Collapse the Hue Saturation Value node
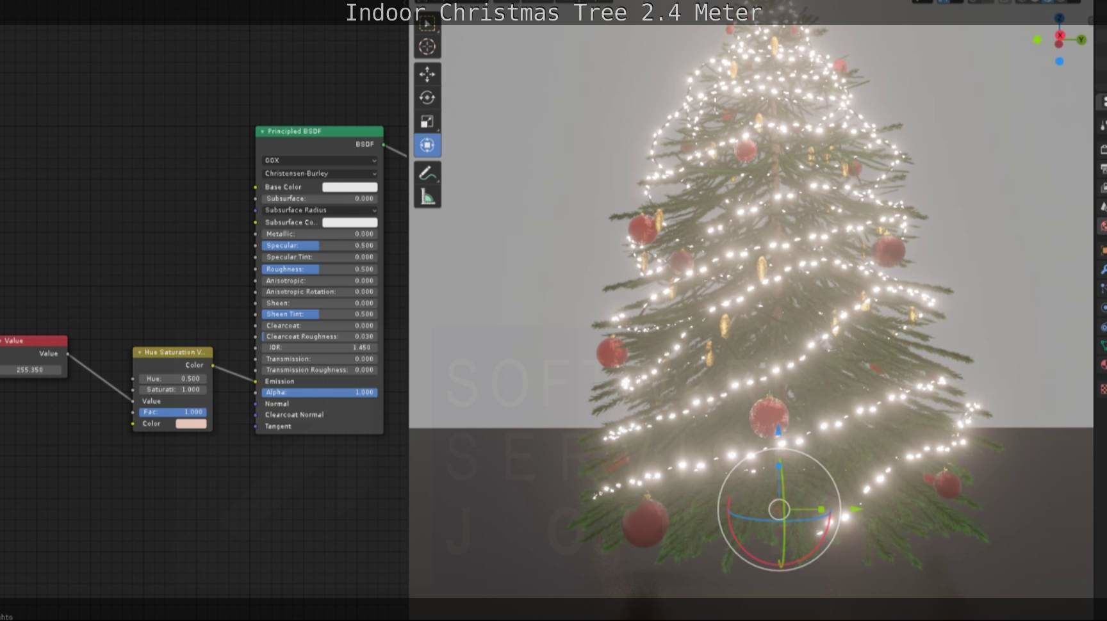This screenshot has height=621, width=1107. point(140,352)
